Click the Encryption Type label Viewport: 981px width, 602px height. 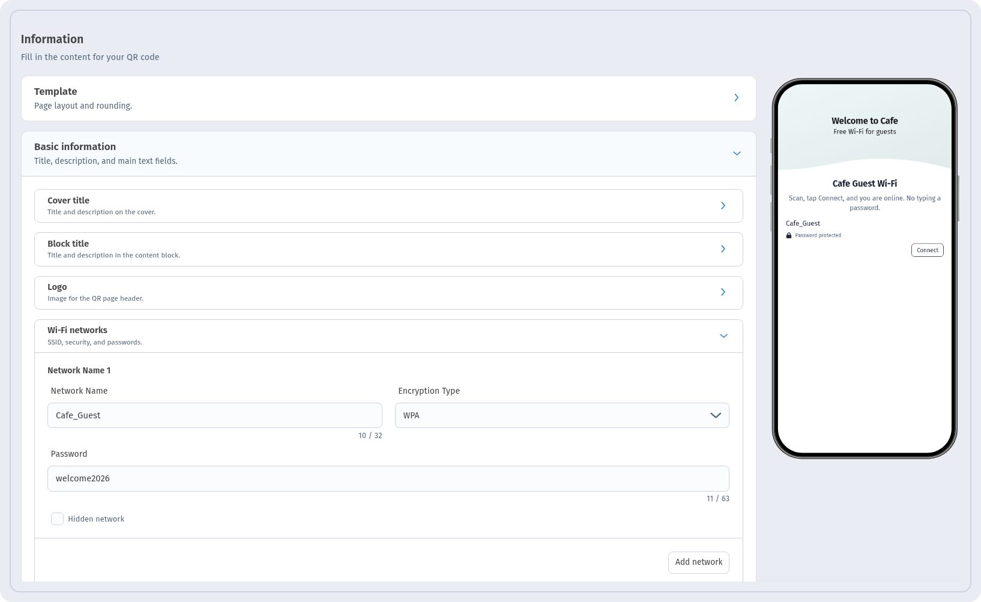429,391
